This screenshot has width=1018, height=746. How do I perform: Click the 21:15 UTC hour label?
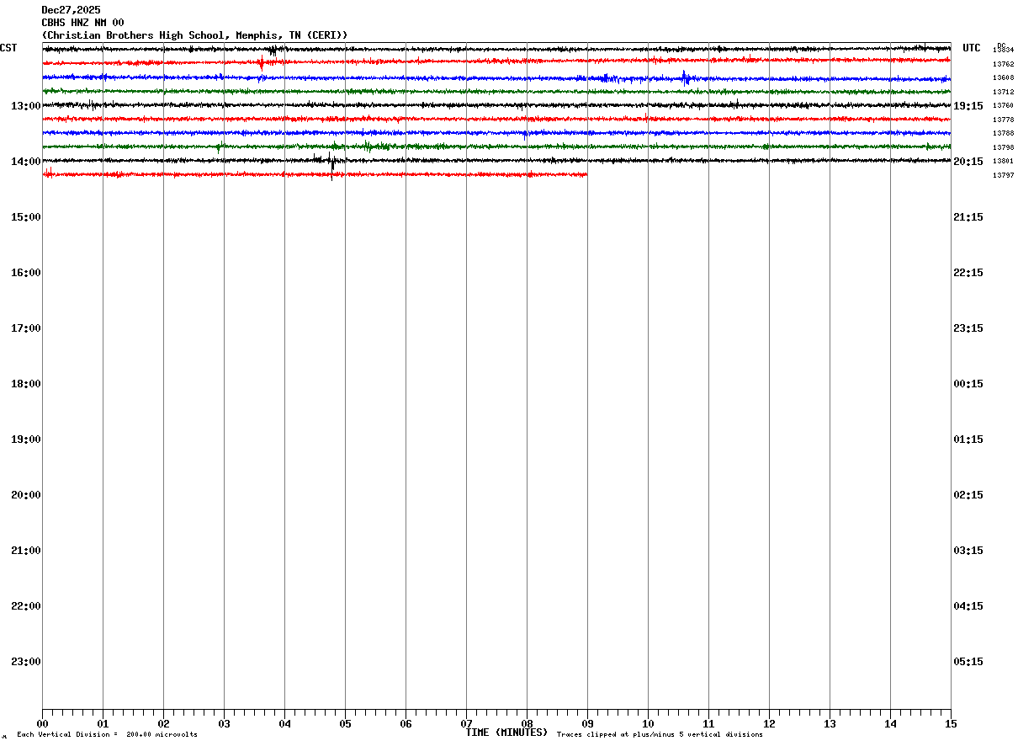(968, 216)
